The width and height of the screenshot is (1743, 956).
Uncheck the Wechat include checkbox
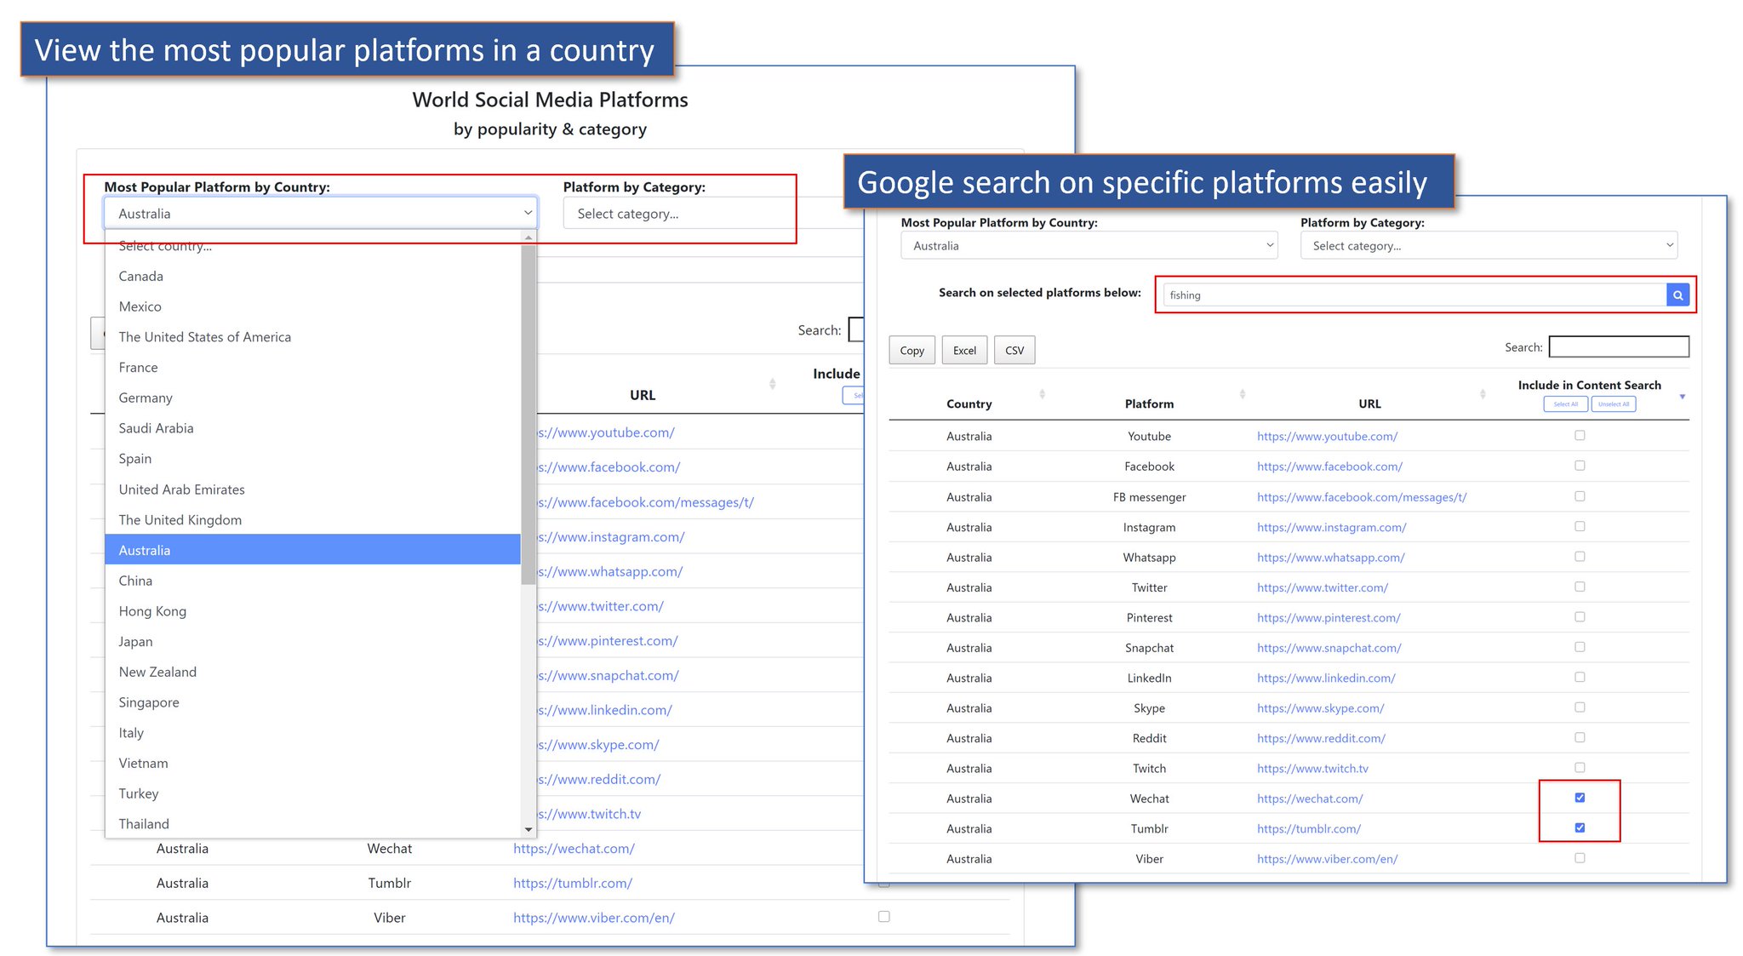[x=1580, y=798]
